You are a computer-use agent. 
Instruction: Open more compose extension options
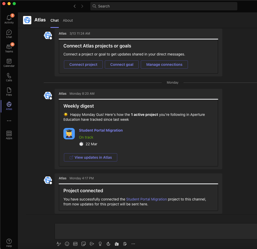[x=133, y=244]
